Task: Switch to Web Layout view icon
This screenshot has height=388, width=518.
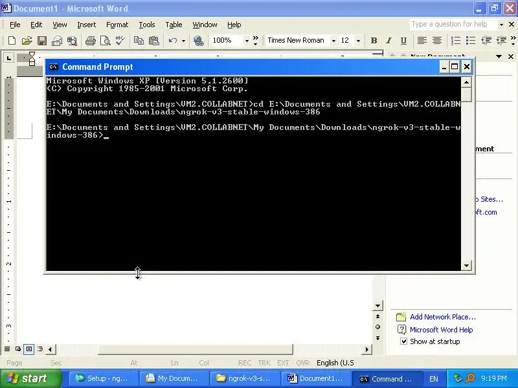Action: click(18, 349)
